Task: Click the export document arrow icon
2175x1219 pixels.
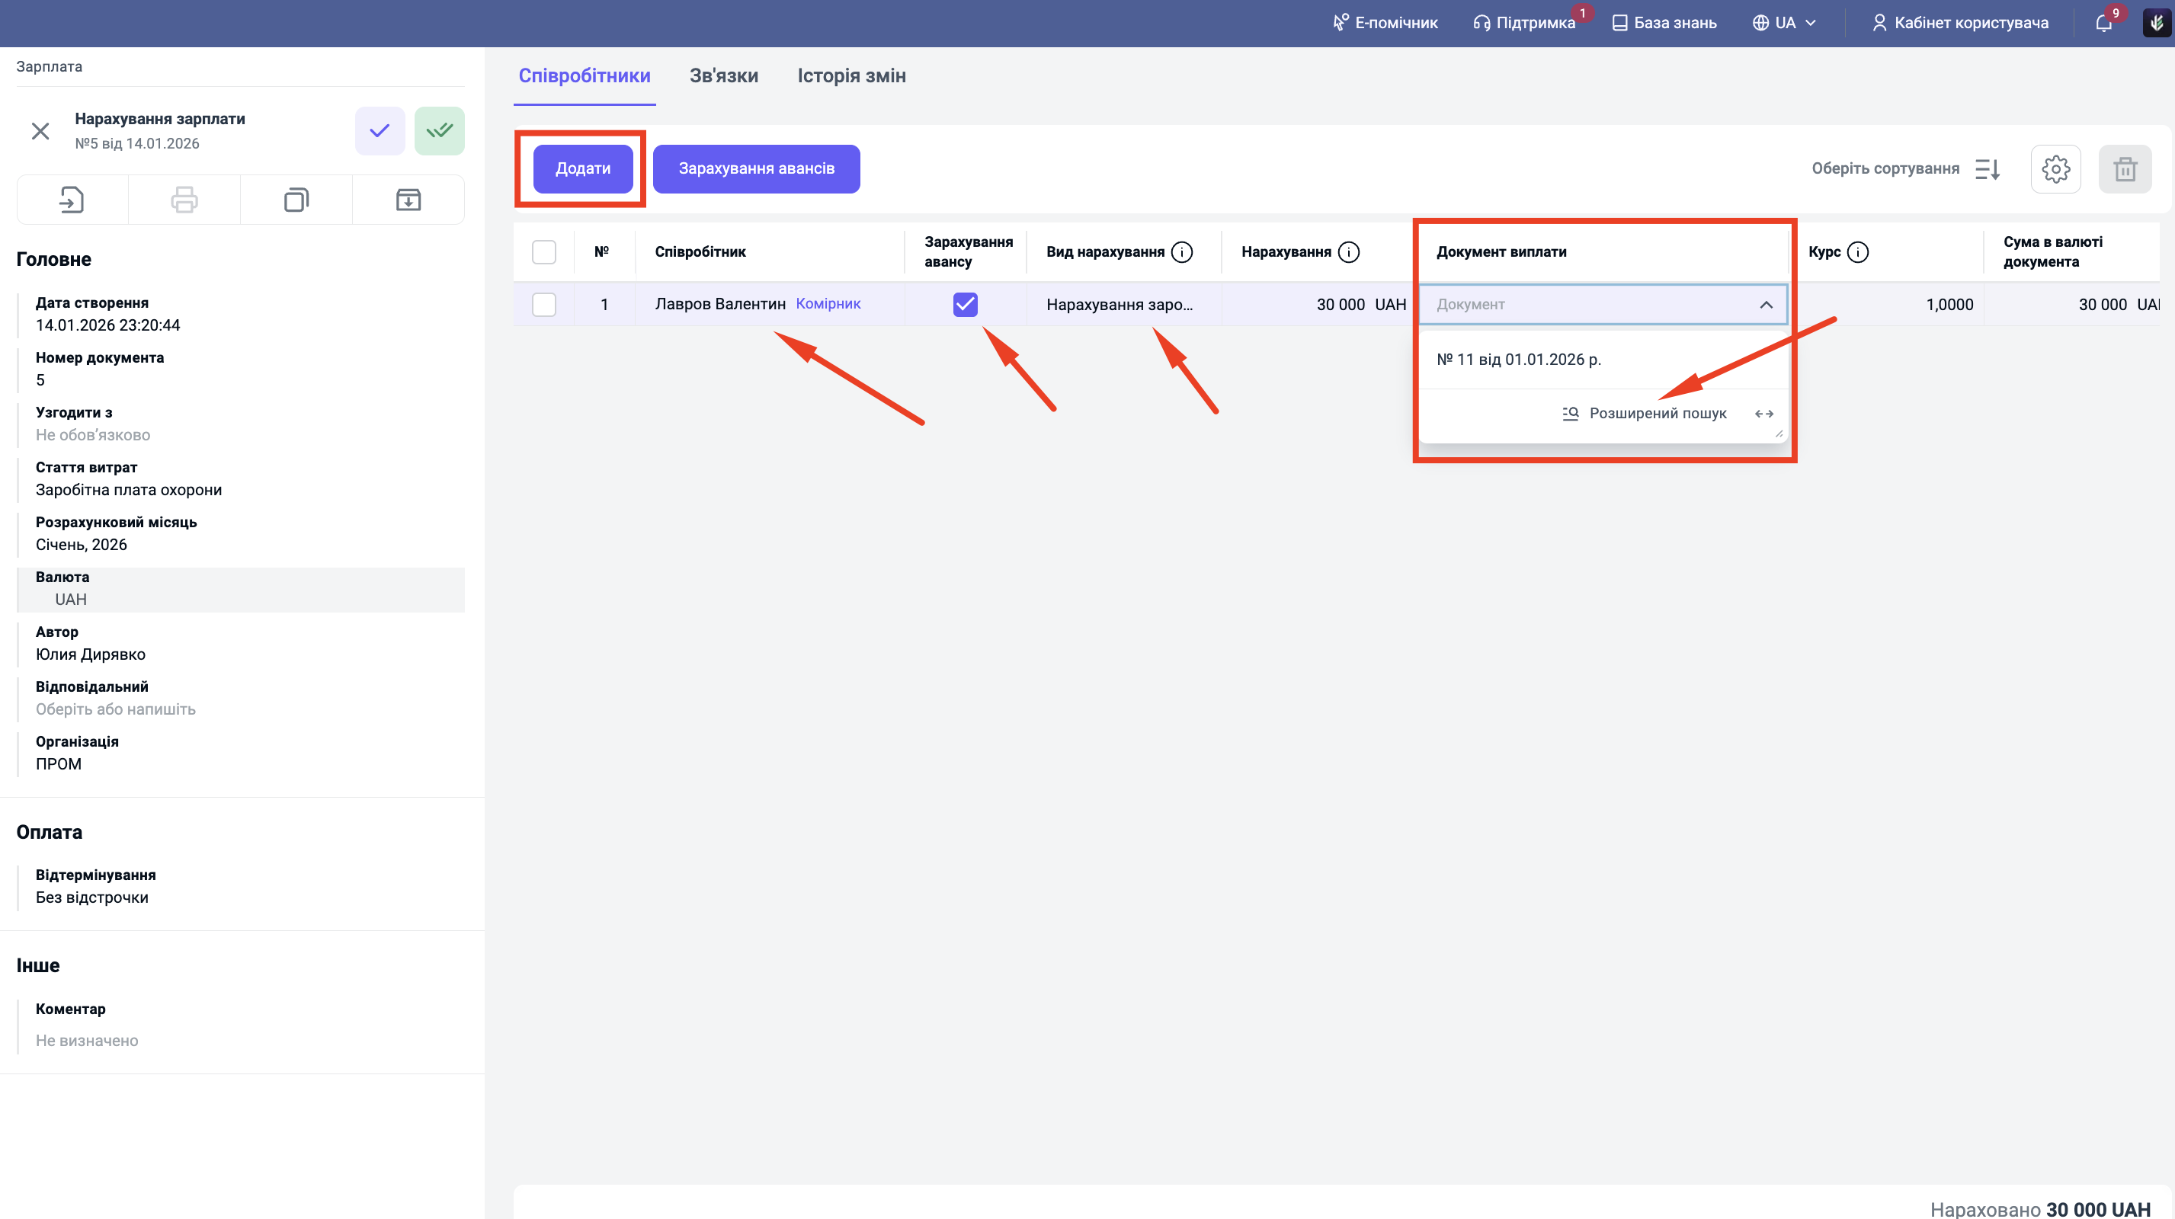Action: pyautogui.click(x=72, y=200)
